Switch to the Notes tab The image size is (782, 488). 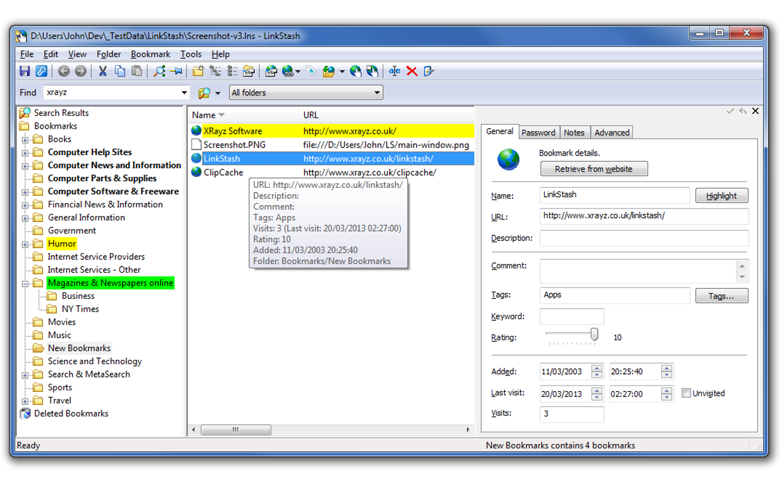pos(574,132)
